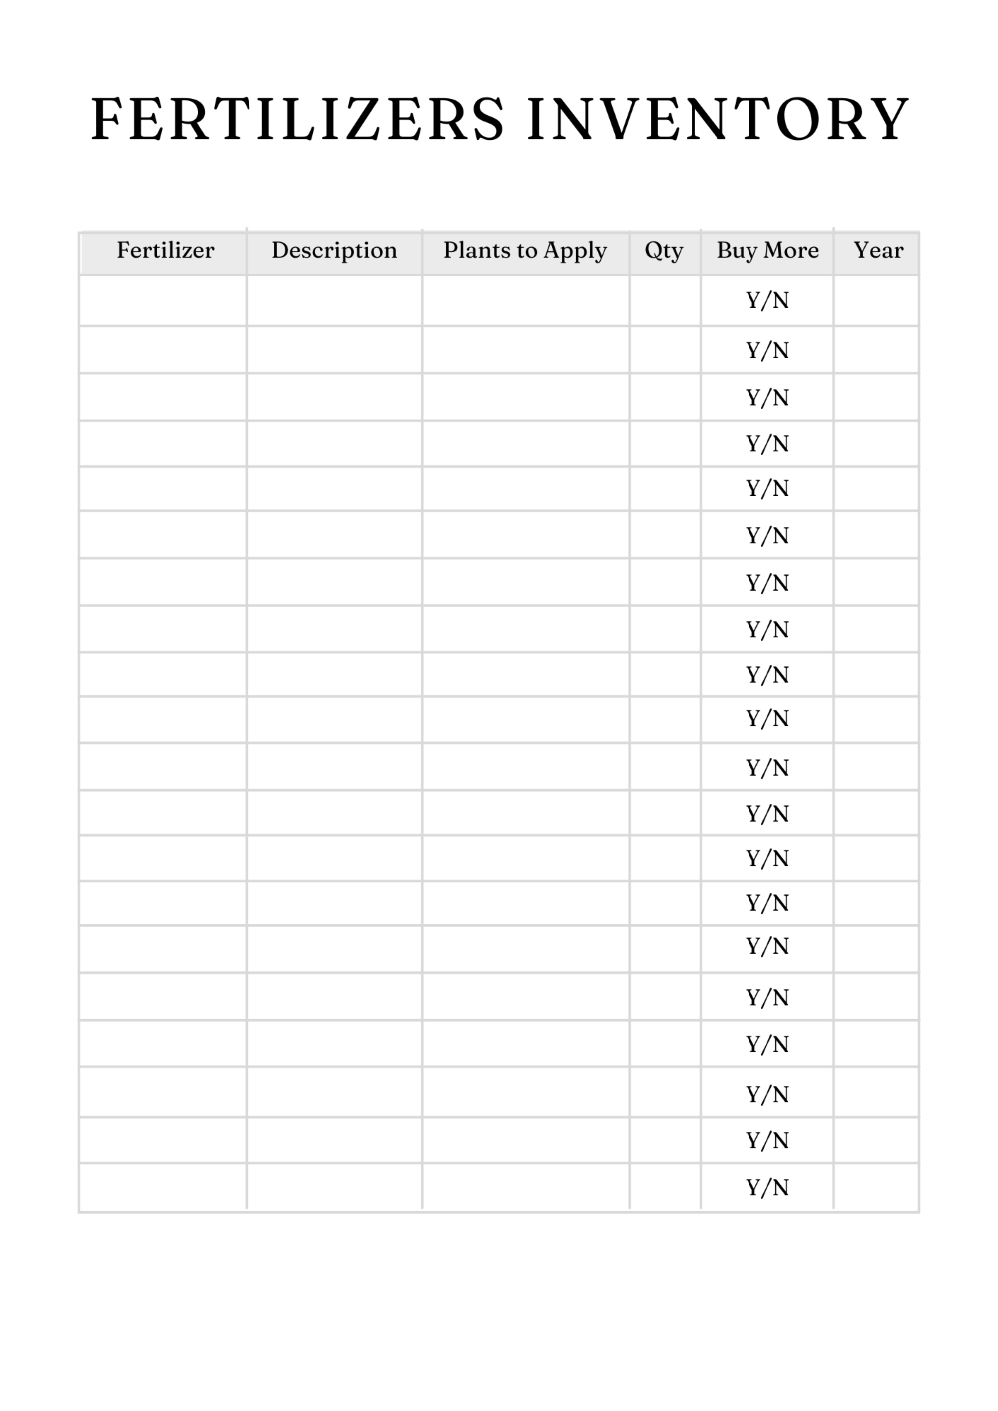The width and height of the screenshot is (998, 1411).
Task: Click the Buy More column header
Action: coord(767,251)
